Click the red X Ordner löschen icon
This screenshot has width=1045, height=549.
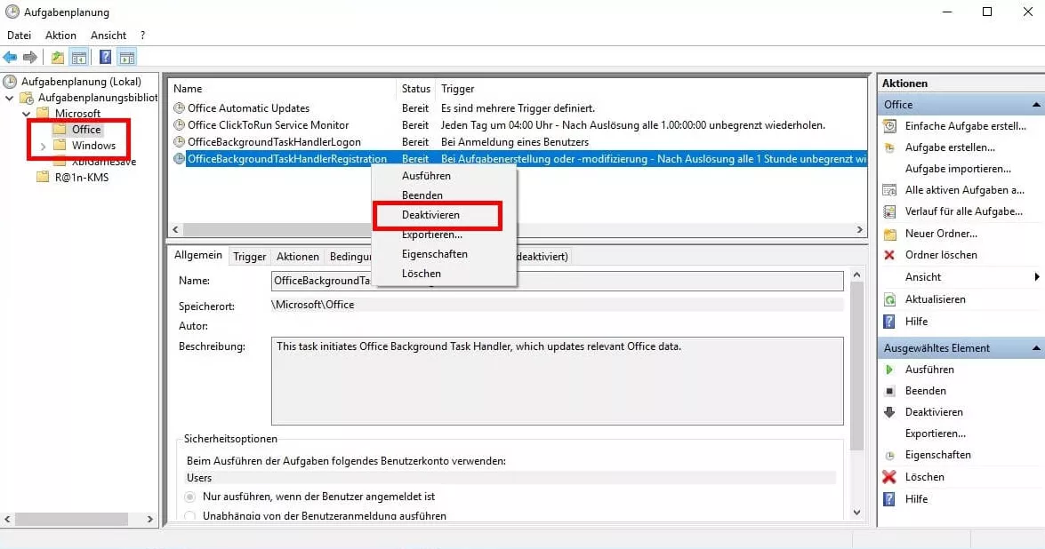click(888, 255)
